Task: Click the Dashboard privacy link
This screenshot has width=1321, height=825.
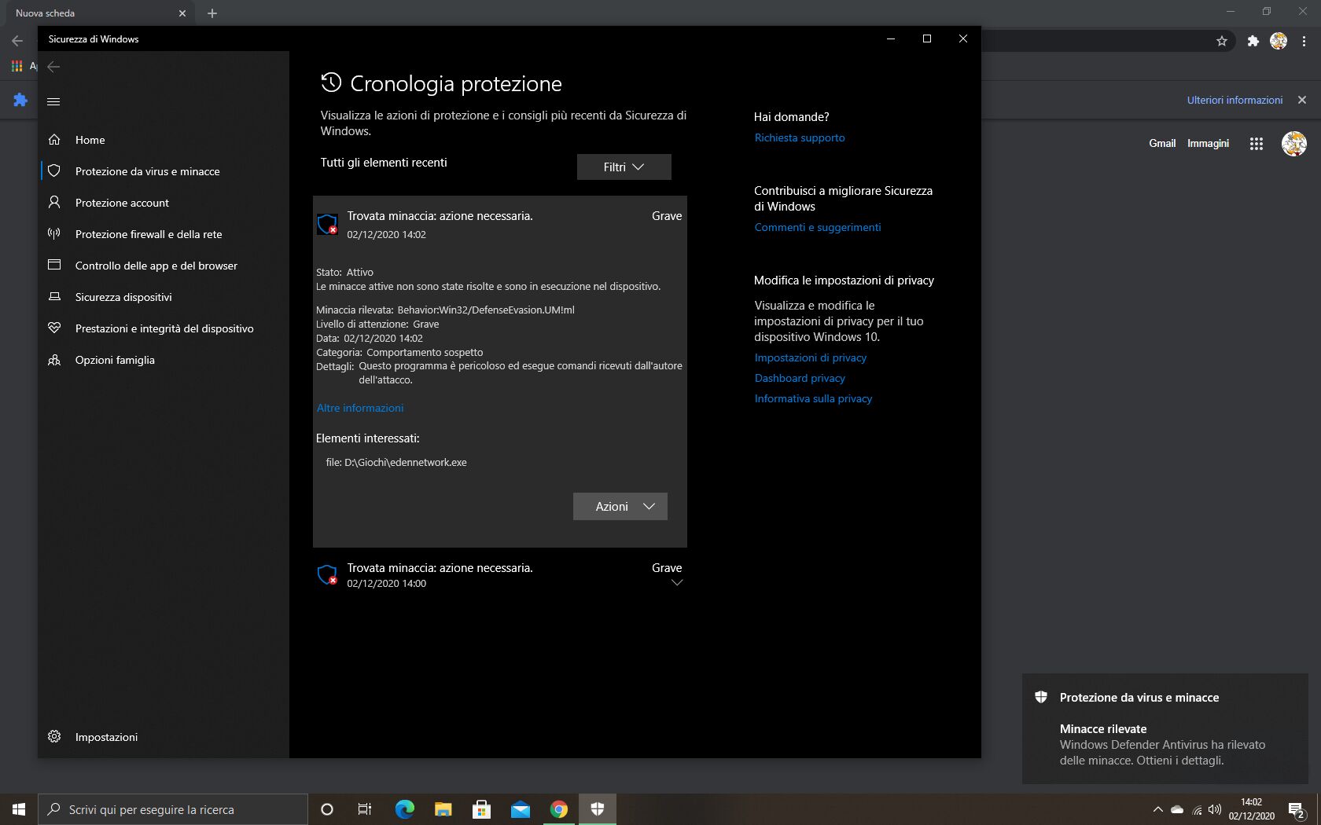Action: [799, 378]
